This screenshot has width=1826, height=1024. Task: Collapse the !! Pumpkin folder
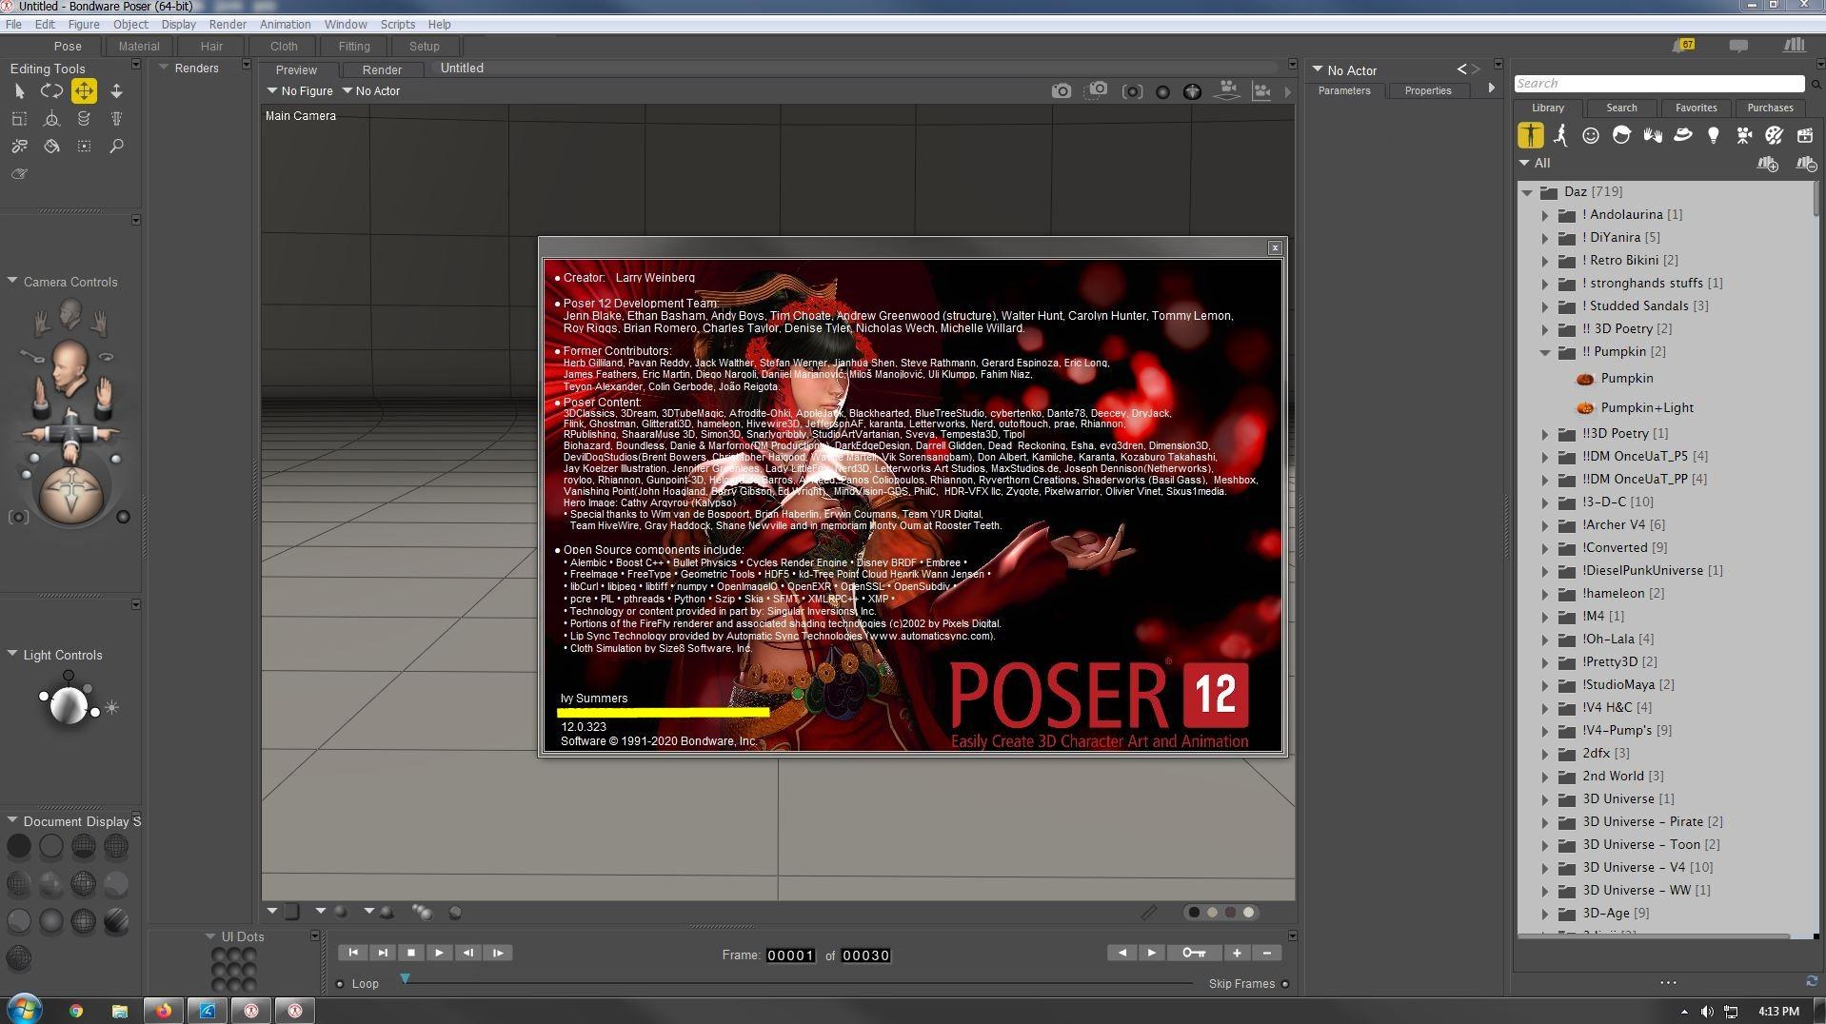(x=1545, y=352)
